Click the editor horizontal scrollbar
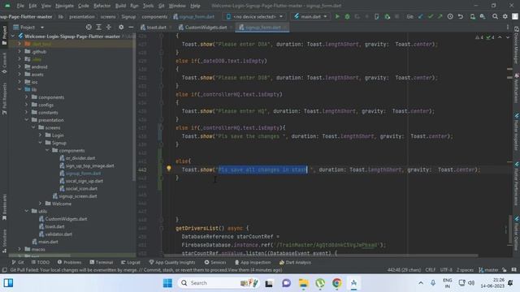 click(x=321, y=255)
